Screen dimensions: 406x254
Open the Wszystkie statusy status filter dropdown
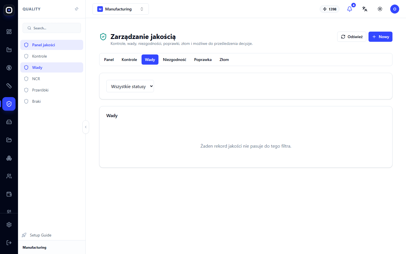[x=130, y=86]
